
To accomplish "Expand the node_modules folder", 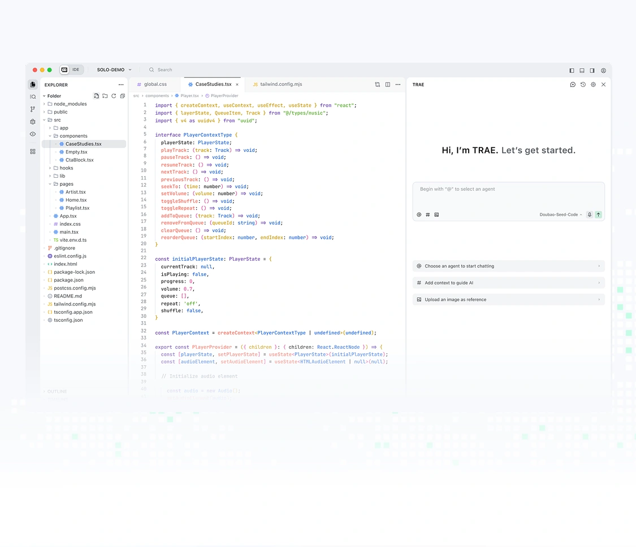I will (70, 104).
